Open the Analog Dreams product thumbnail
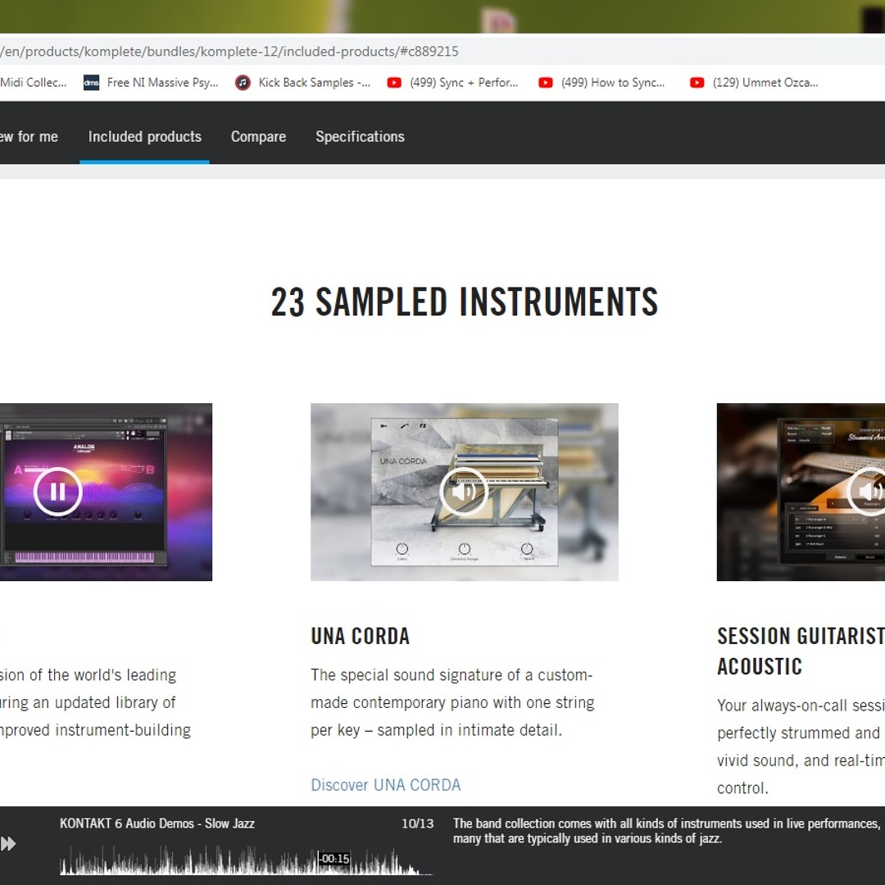The height and width of the screenshot is (885, 885). pyautogui.click(x=106, y=492)
